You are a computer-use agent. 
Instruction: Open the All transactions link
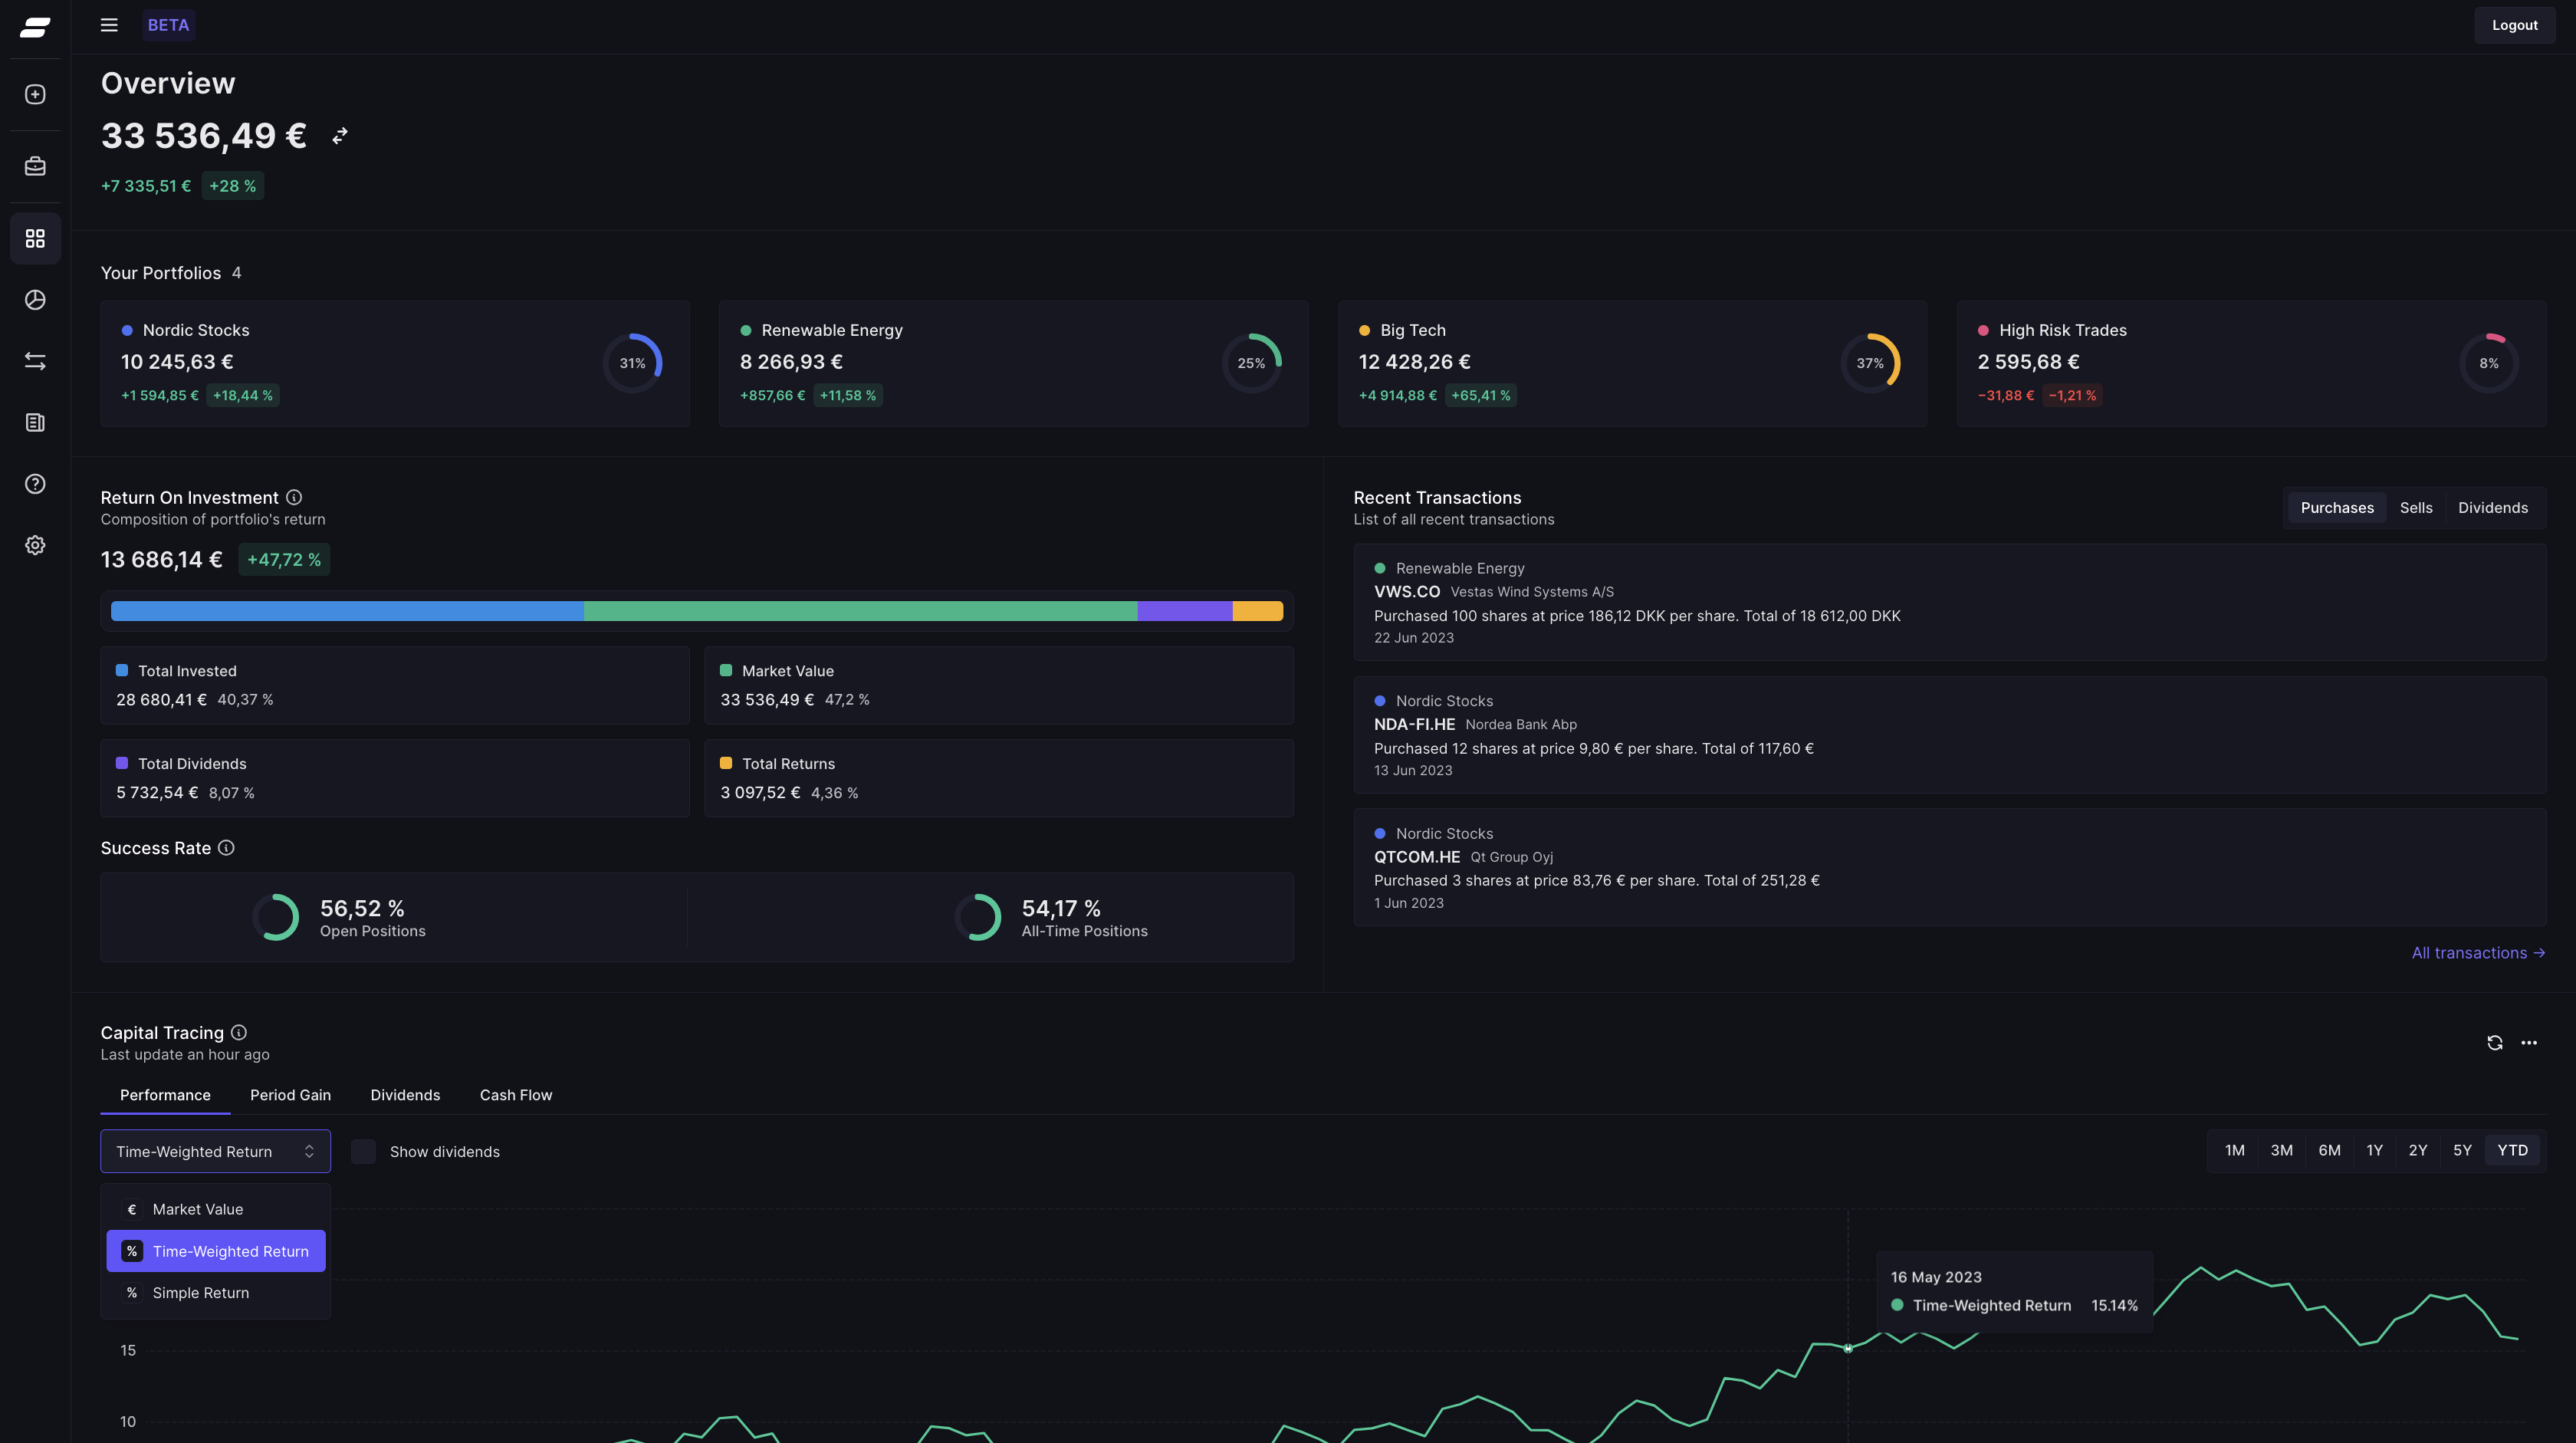pyautogui.click(x=2478, y=953)
